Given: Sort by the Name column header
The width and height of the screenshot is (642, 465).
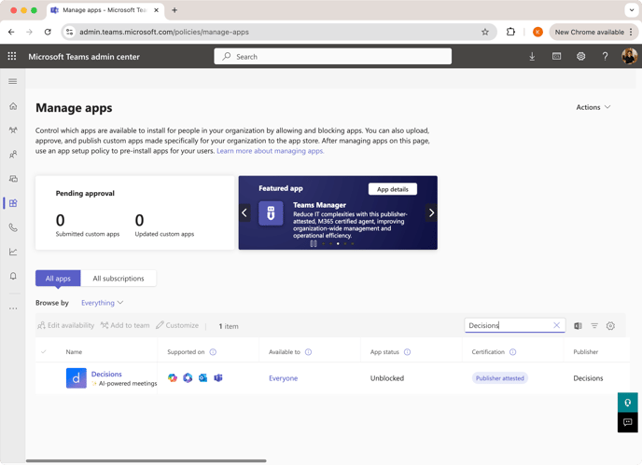Looking at the screenshot, I should coord(74,352).
